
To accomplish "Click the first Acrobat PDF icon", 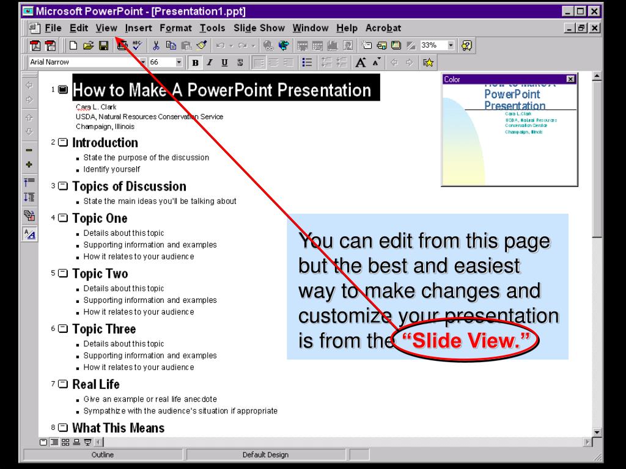I will click(35, 45).
